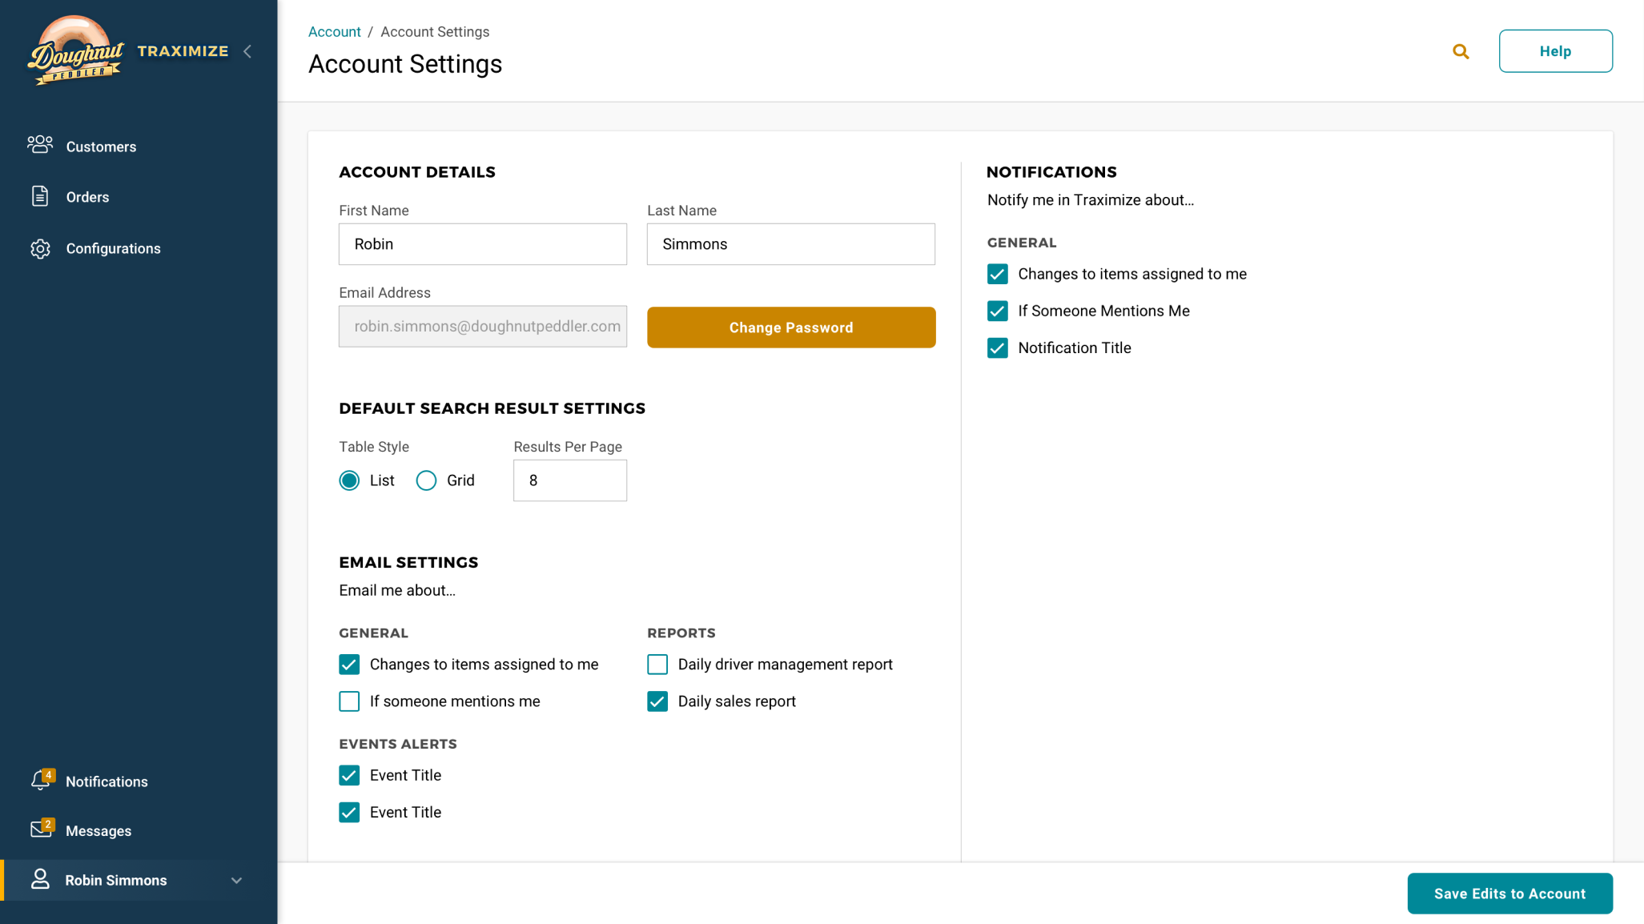The width and height of the screenshot is (1644, 924).
Task: Click the Messages envelope icon
Action: tap(40, 830)
